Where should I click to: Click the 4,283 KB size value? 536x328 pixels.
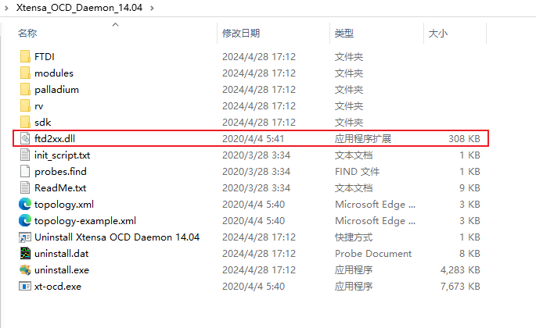(x=460, y=270)
